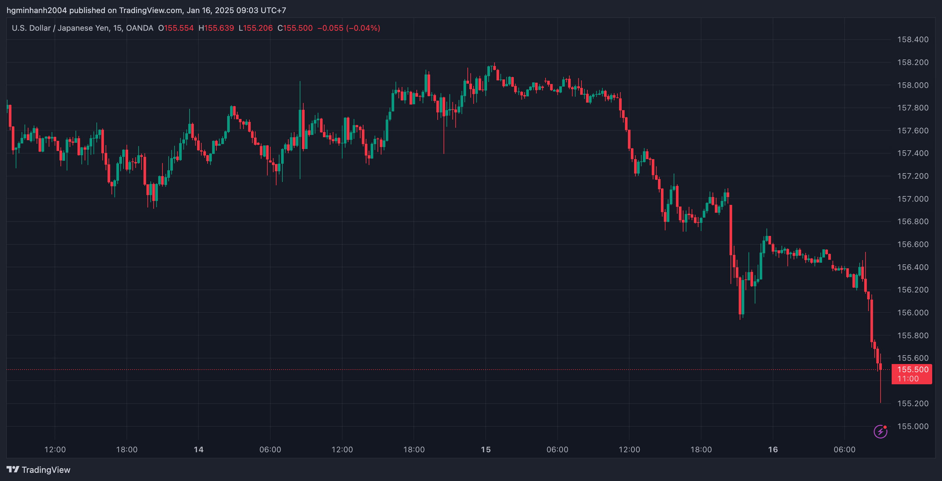Image resolution: width=942 pixels, height=481 pixels.
Task: Click the date label 16 on time axis
Action: coord(773,450)
